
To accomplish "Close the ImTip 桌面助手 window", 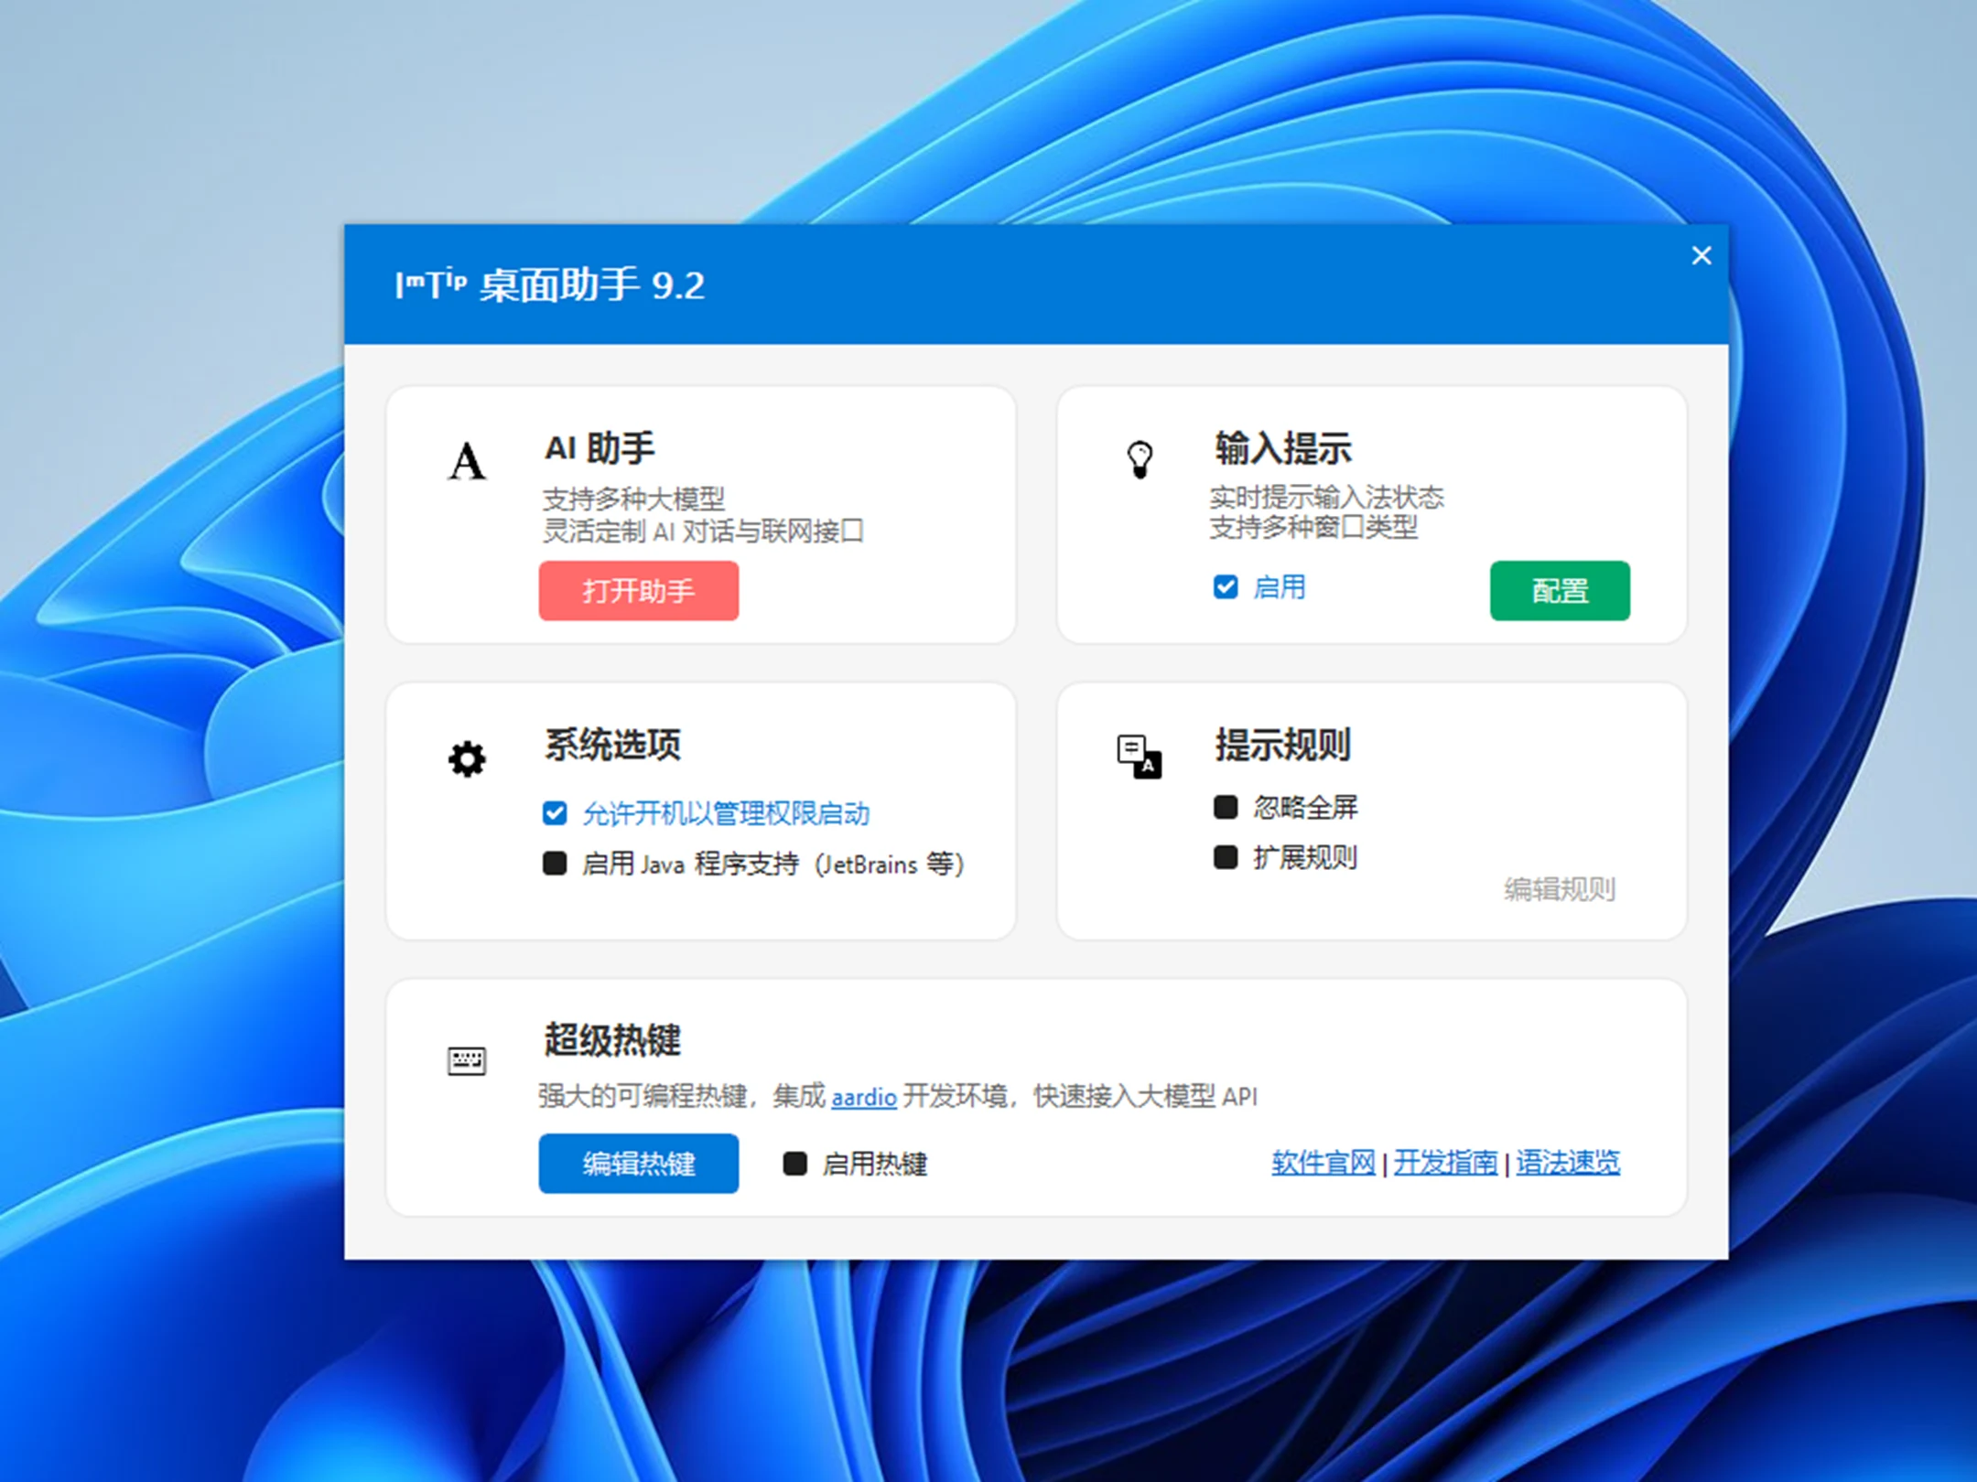I will coord(1702,256).
